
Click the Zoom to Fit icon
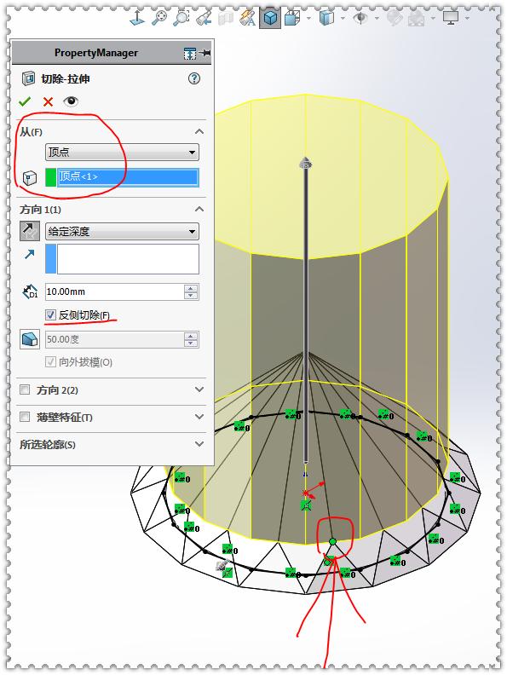(x=159, y=18)
